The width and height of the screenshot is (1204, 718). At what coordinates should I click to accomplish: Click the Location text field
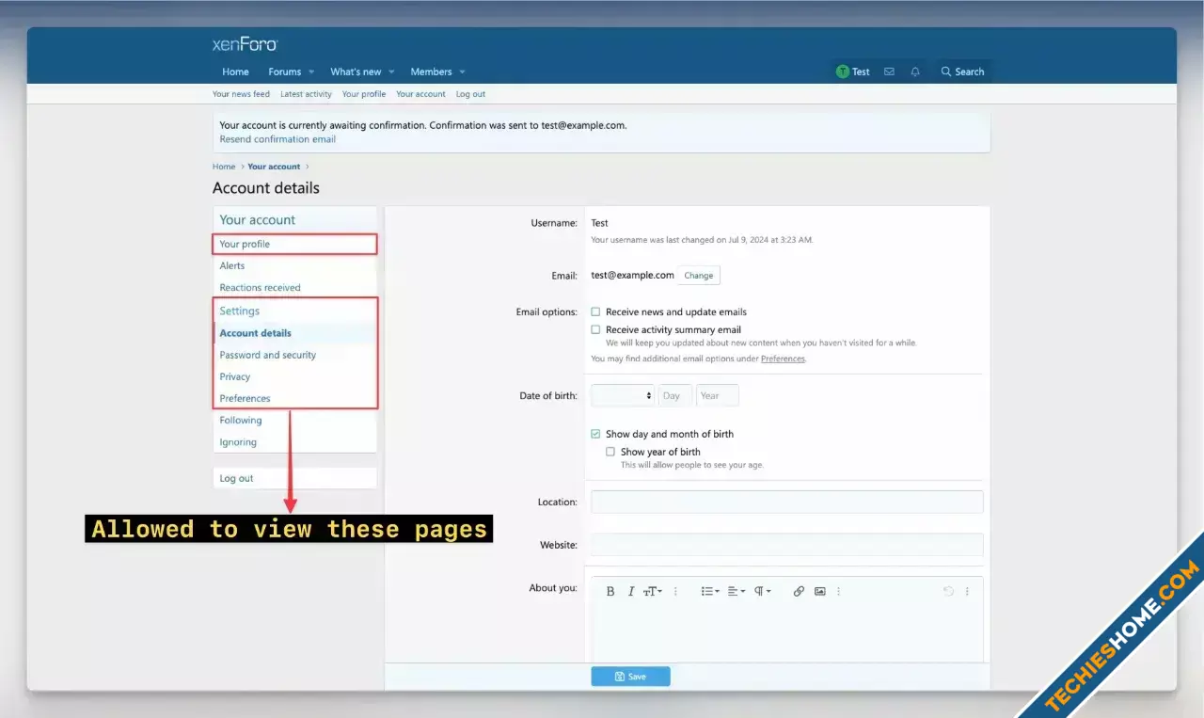(787, 502)
